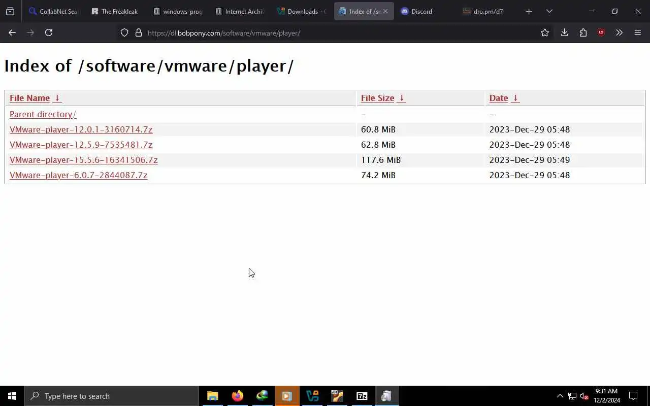Open the extensions puzzle icon
650x406 pixels.
pyautogui.click(x=583, y=32)
